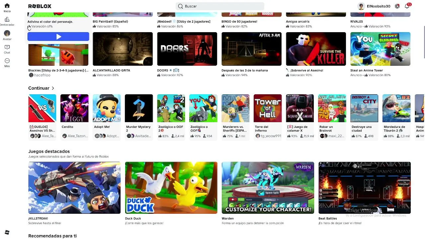Click the search magnifier icon
Viewport: 425px width, 239px height.
(180, 6)
